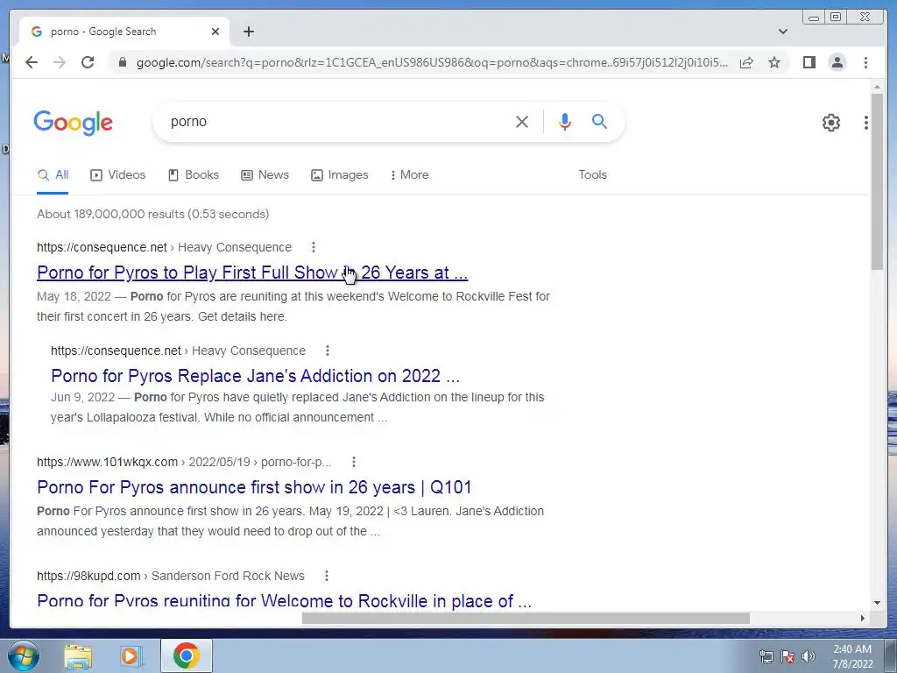This screenshot has width=897, height=673.
Task: Open File Explorer from the taskbar
Action: point(78,655)
